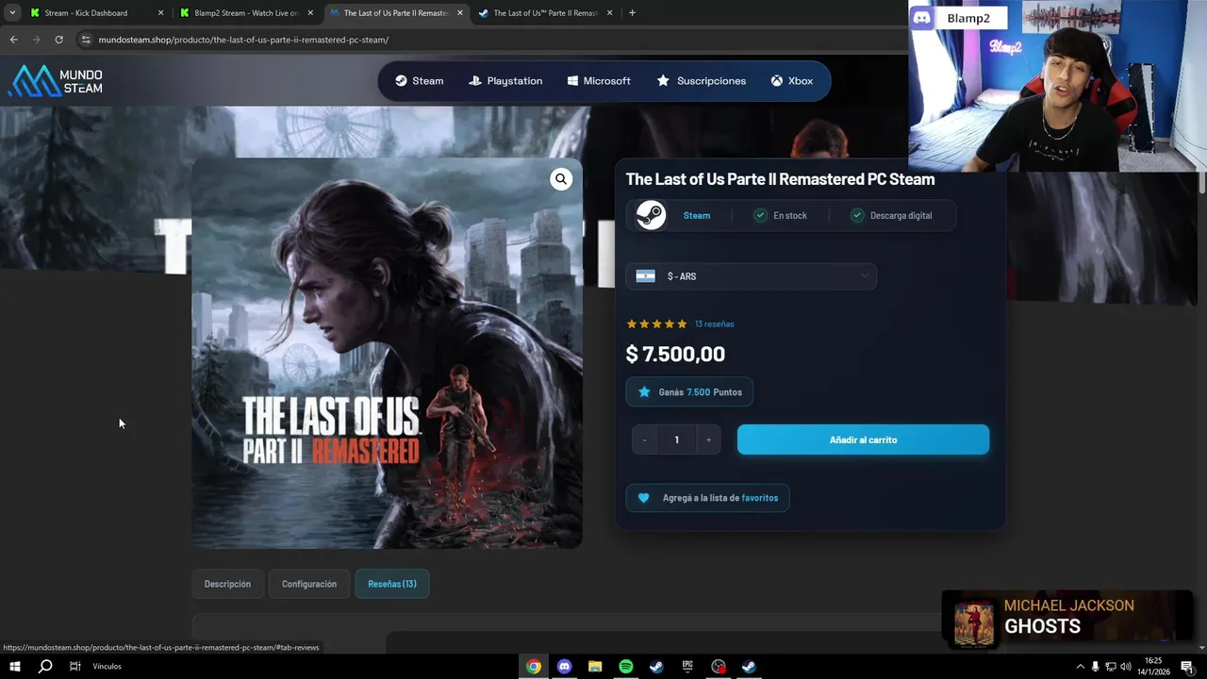This screenshot has width=1207, height=679.
Task: Click the Argentina flag icon in the currency selector
Action: pyautogui.click(x=645, y=276)
